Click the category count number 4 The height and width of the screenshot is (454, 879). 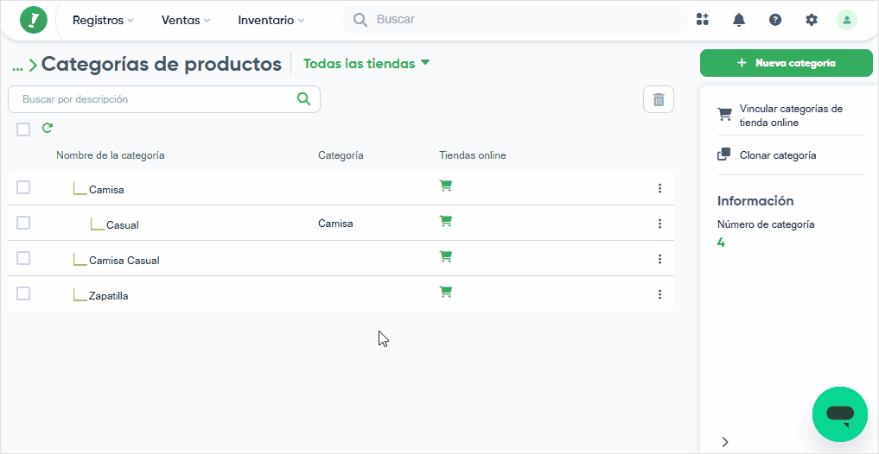(x=721, y=243)
